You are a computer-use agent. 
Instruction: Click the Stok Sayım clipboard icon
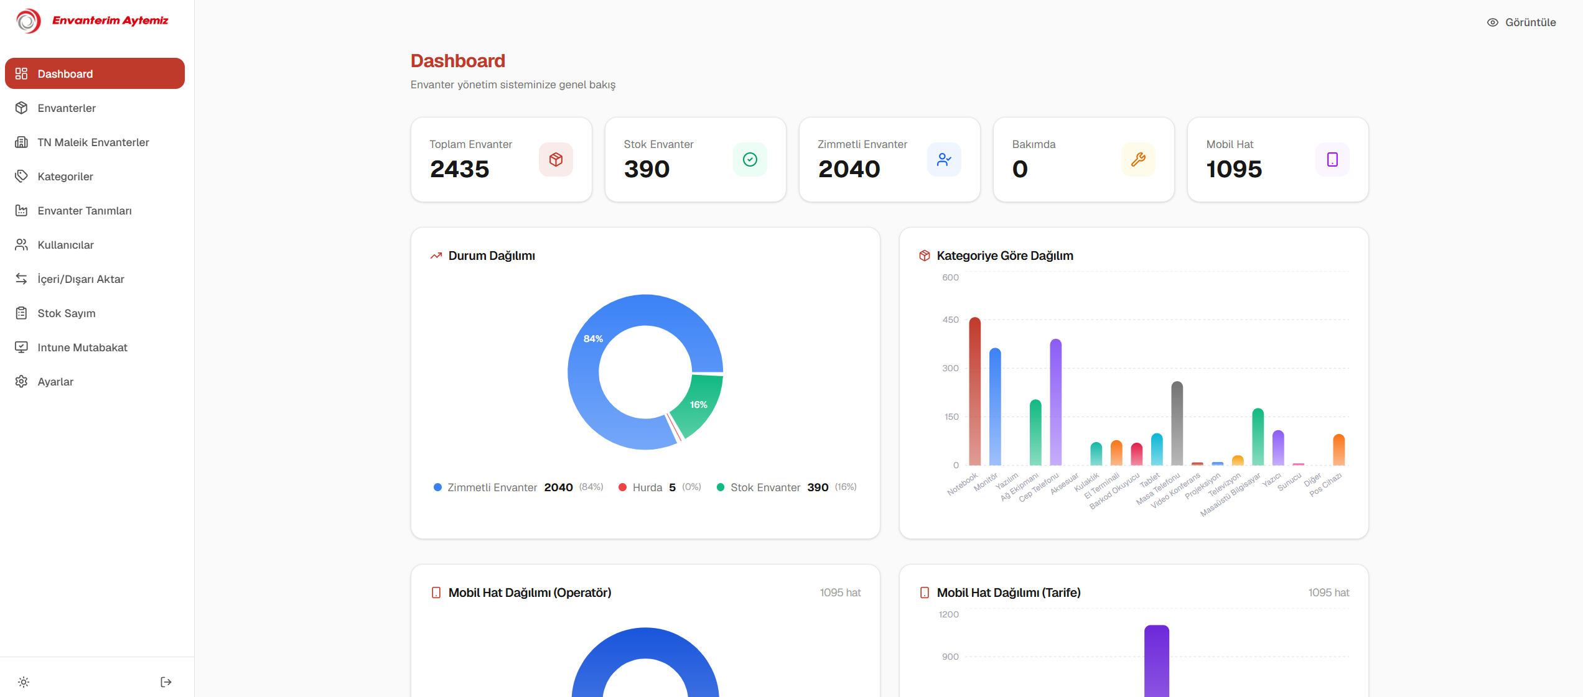tap(22, 313)
